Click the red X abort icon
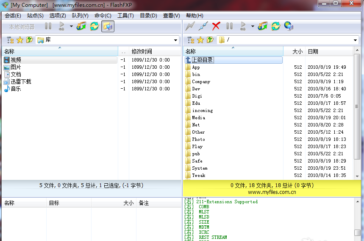The width and height of the screenshot is (364, 241). (216, 26)
